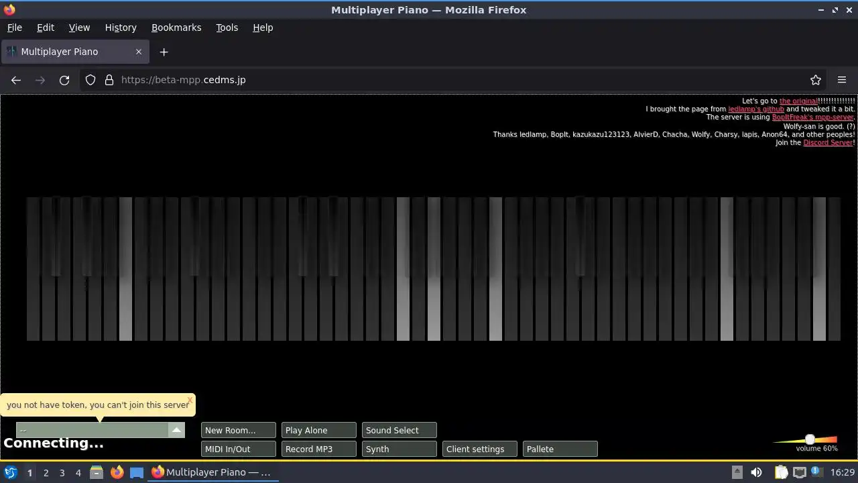Open the Pallete button
This screenshot has width=858, height=483.
tap(560, 449)
